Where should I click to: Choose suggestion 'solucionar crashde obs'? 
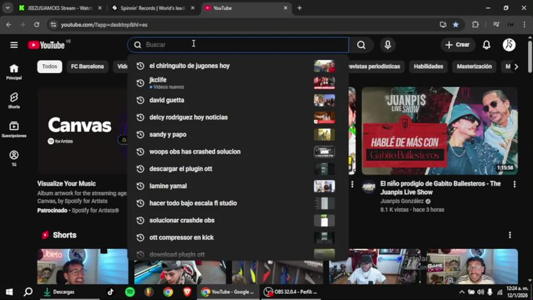coord(238,220)
